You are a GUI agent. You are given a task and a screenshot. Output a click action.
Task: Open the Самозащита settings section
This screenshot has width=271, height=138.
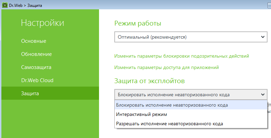click(36, 67)
